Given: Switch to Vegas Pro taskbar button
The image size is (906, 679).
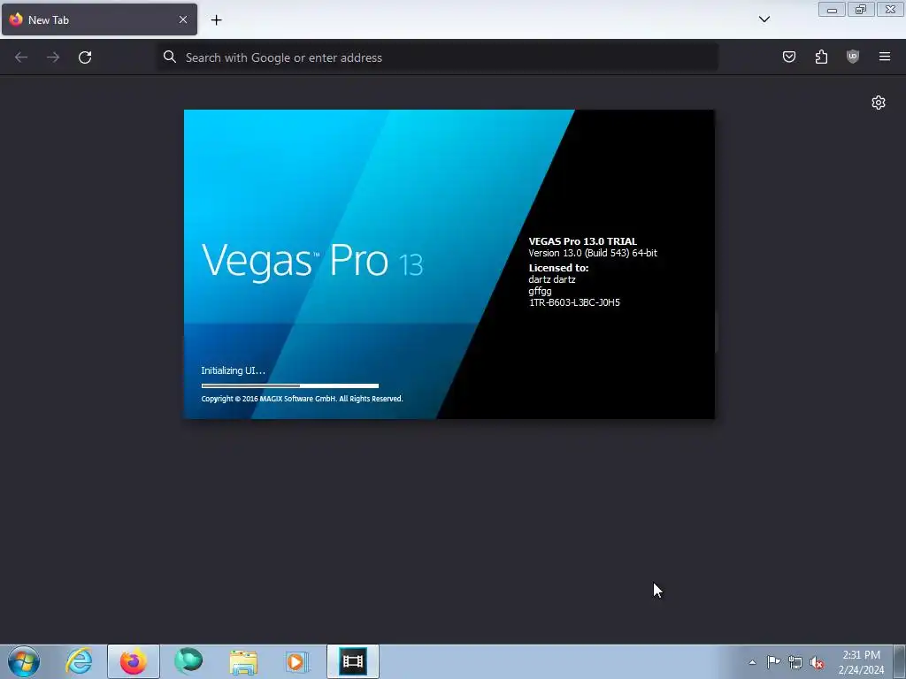Looking at the screenshot, I should [353, 661].
